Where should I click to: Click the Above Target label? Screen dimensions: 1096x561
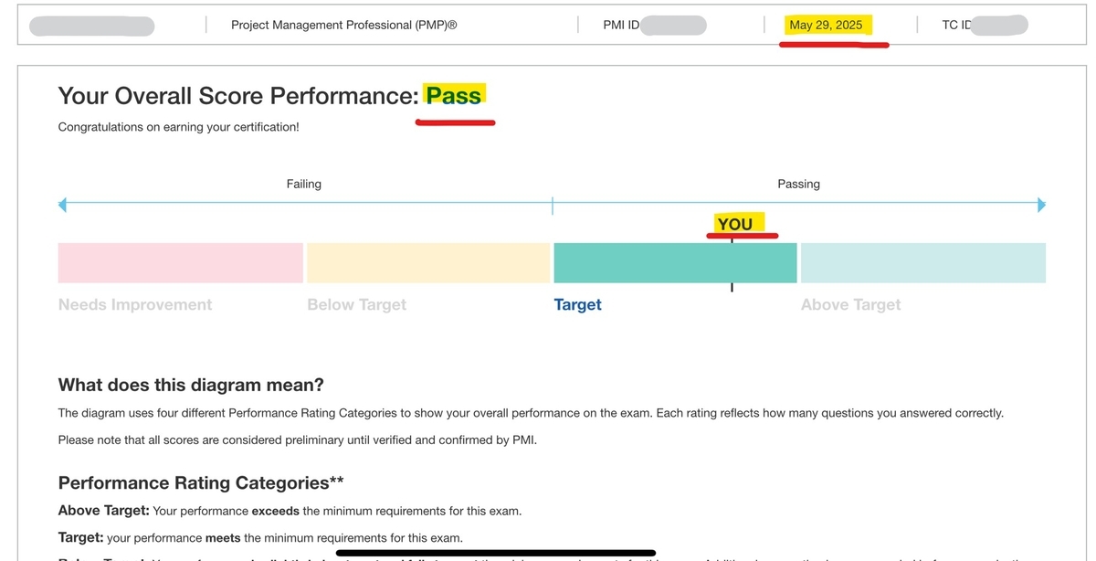point(850,305)
